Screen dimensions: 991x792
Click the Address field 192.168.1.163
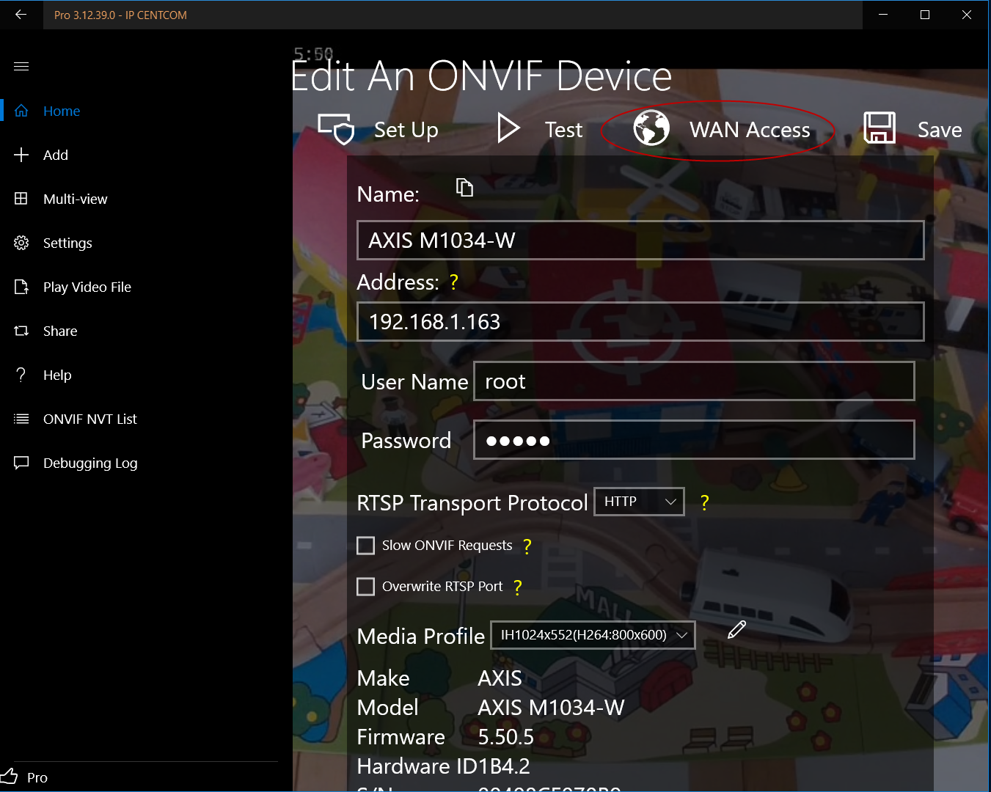(x=640, y=322)
